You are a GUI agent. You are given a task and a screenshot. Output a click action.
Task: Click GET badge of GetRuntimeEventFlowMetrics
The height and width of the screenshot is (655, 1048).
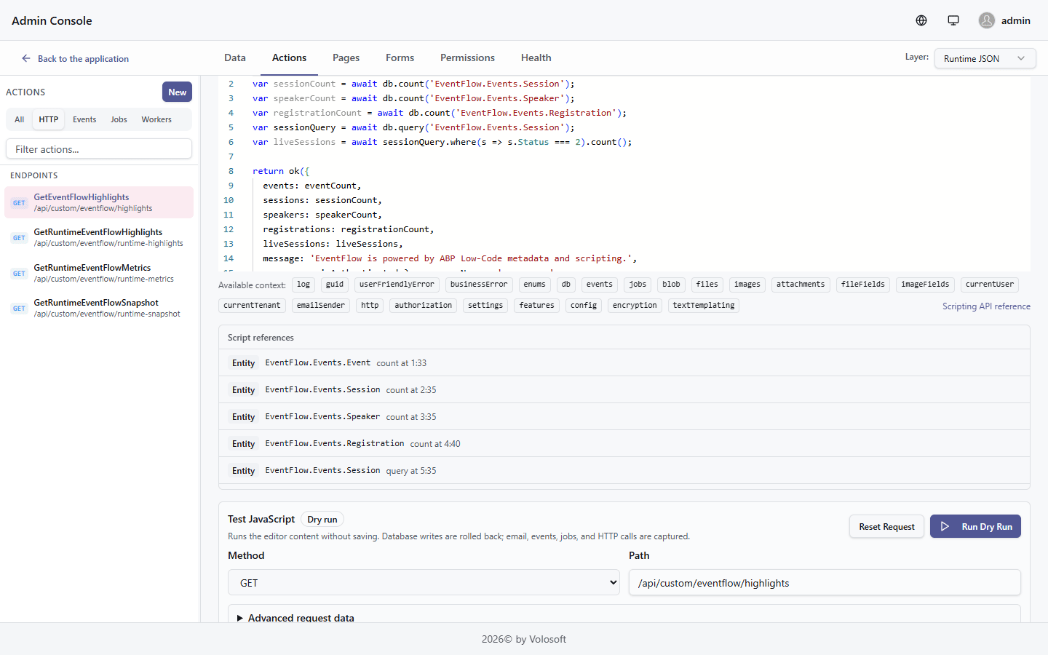(19, 274)
